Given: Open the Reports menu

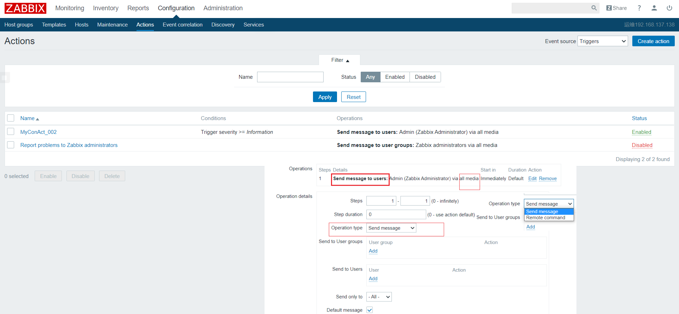Looking at the screenshot, I should pos(138,8).
